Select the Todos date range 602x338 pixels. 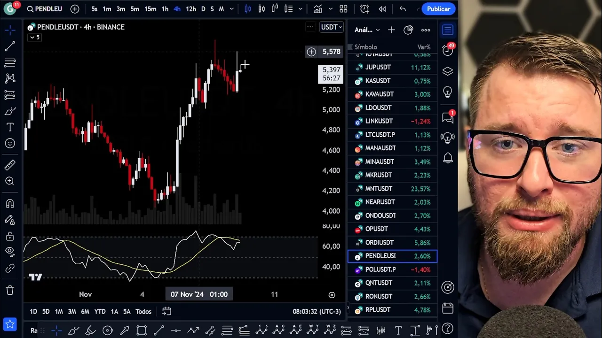(143, 311)
